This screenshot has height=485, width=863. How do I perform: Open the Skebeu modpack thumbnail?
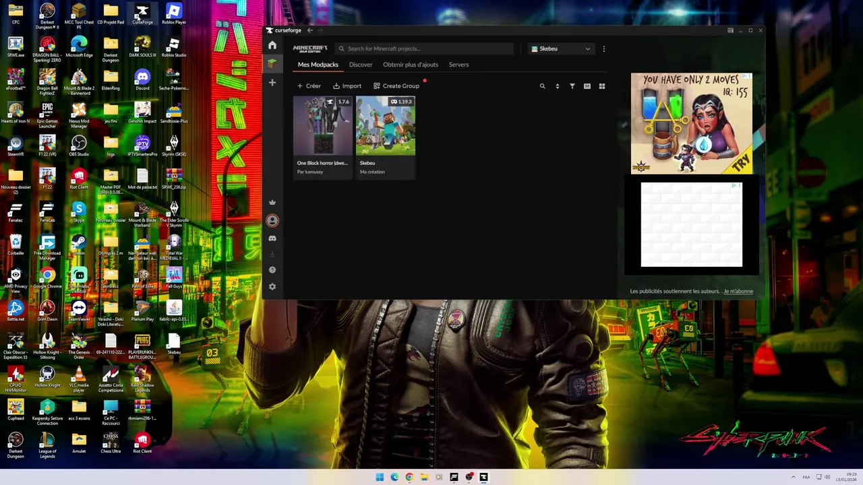(386, 126)
